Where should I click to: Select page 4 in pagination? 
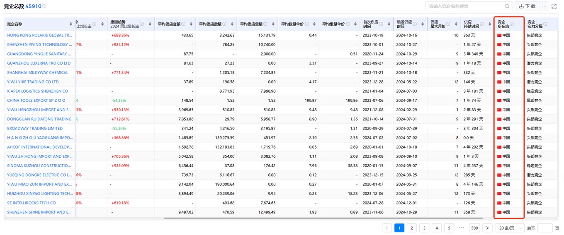coord(437,228)
